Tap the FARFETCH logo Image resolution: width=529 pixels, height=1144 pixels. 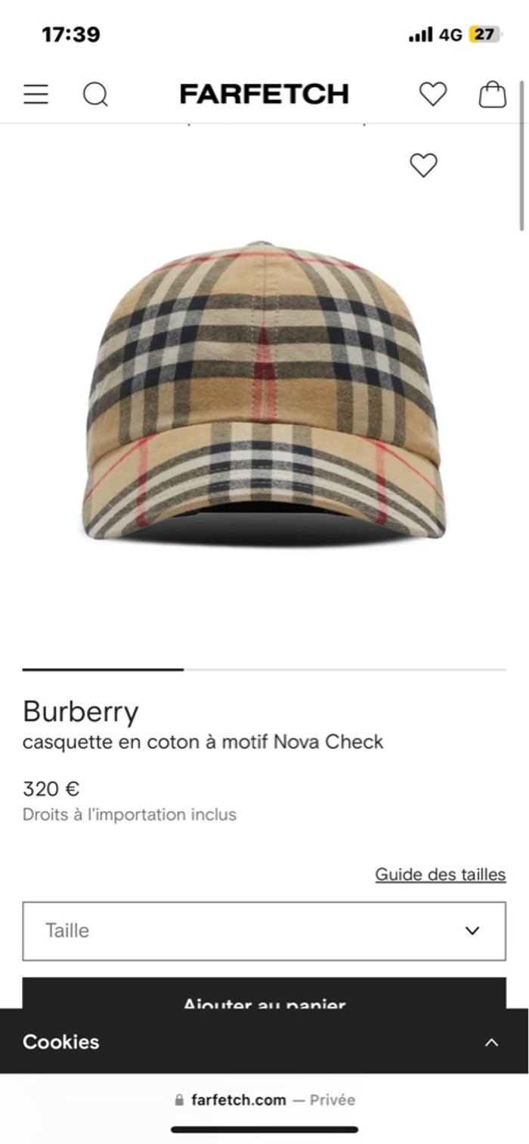[x=264, y=95]
